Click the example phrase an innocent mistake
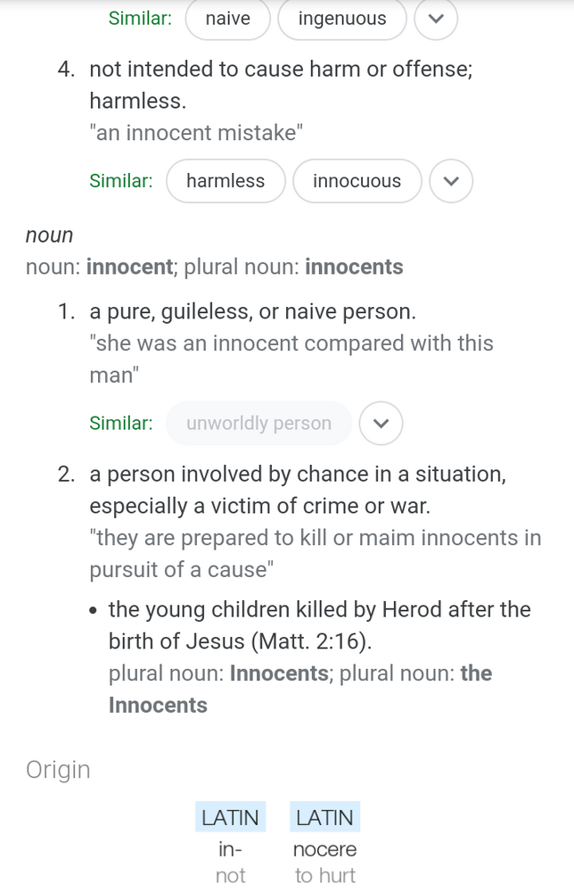Viewport: 574px width, 892px height. [x=196, y=133]
